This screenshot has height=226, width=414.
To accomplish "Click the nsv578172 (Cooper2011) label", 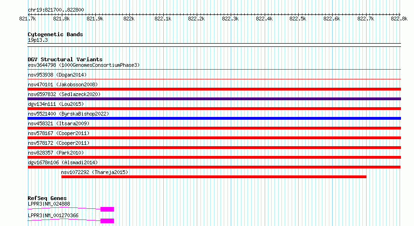I will [x=59, y=143].
